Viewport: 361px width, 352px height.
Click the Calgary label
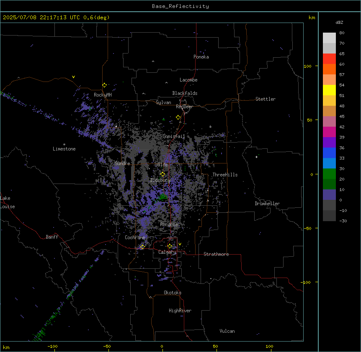[x=167, y=252]
